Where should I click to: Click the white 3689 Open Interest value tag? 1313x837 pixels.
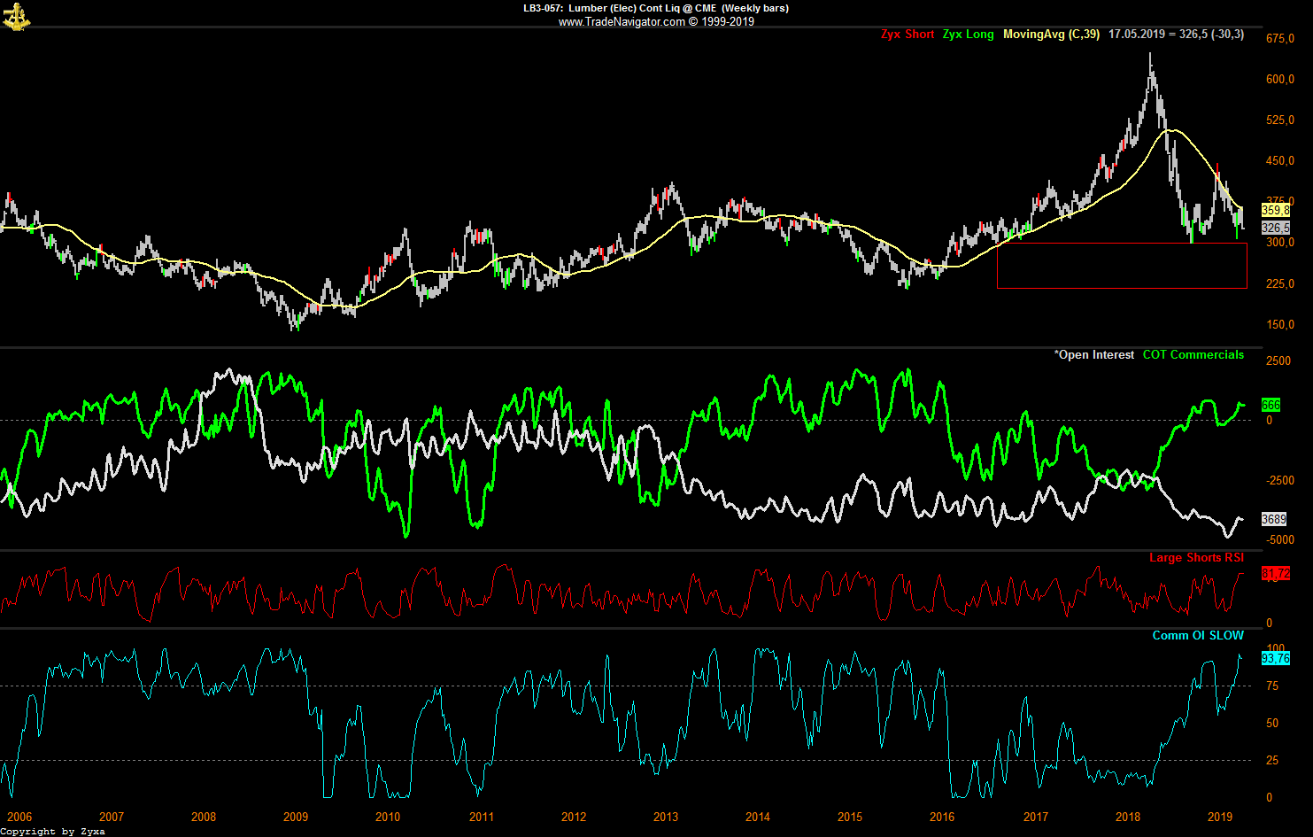pyautogui.click(x=1273, y=519)
